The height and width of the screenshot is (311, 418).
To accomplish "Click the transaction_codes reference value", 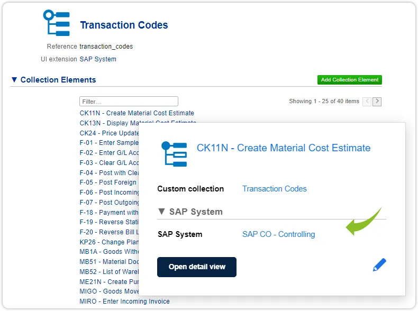I will tap(106, 47).
